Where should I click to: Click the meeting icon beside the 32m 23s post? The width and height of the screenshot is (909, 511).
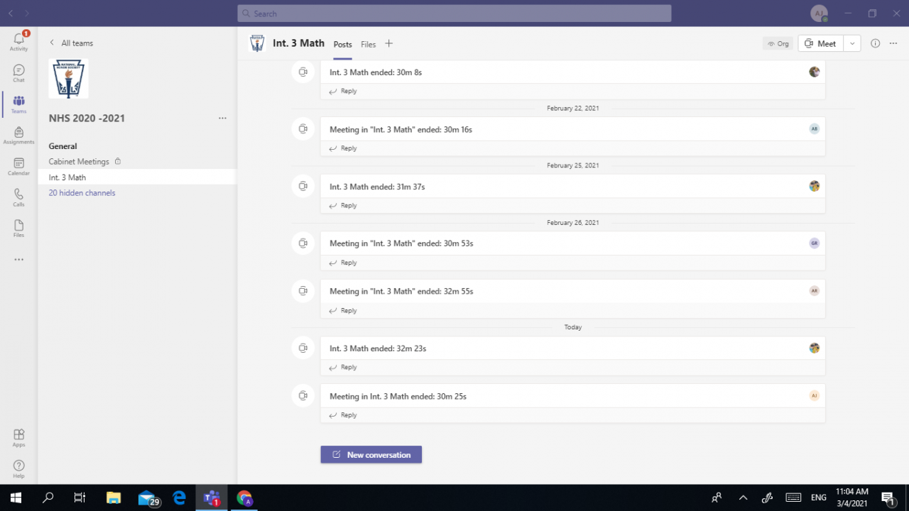tap(303, 348)
